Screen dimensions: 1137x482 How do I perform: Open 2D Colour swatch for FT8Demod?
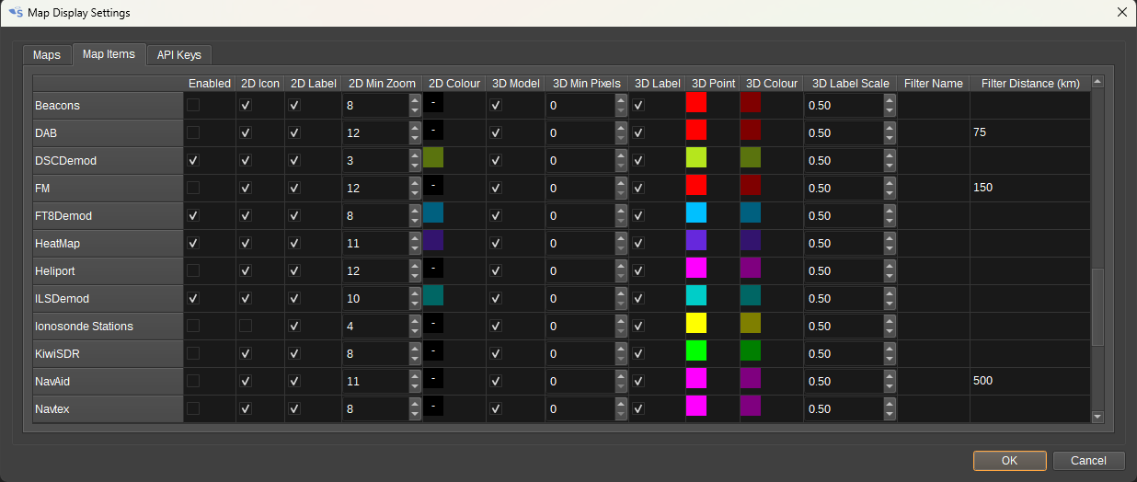(433, 212)
